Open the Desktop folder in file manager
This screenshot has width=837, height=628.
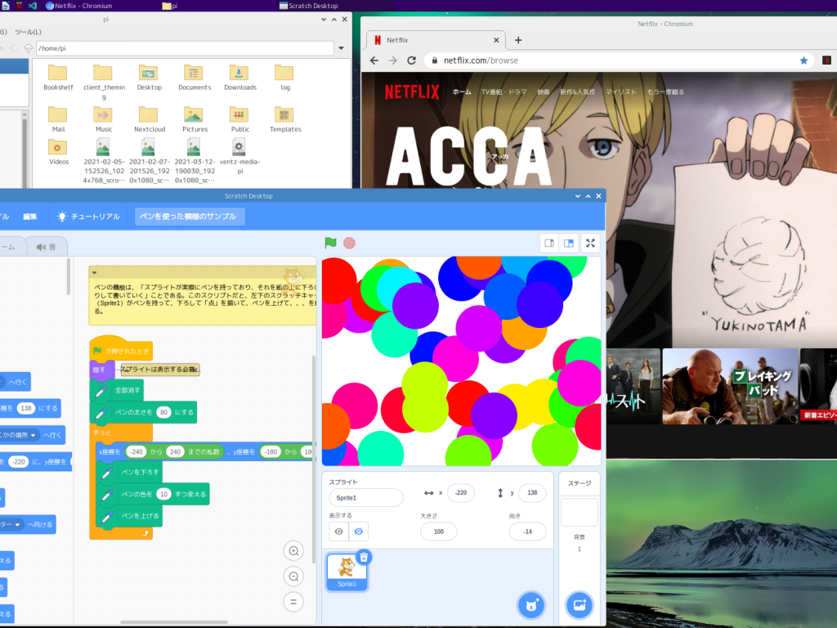(149, 78)
